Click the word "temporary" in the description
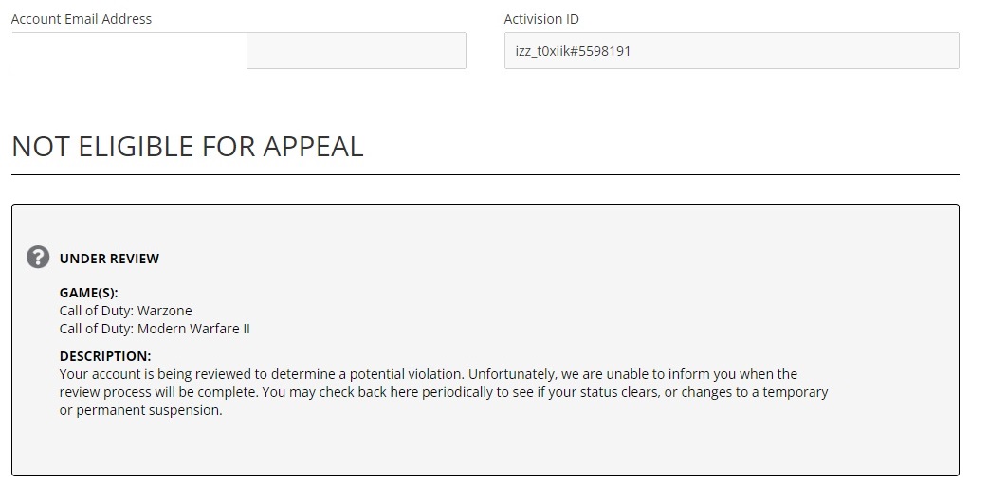 794,392
